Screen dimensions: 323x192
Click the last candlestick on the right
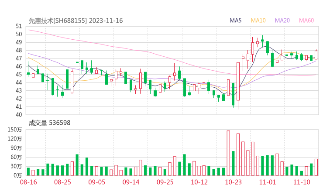pyautogui.click(x=316, y=55)
